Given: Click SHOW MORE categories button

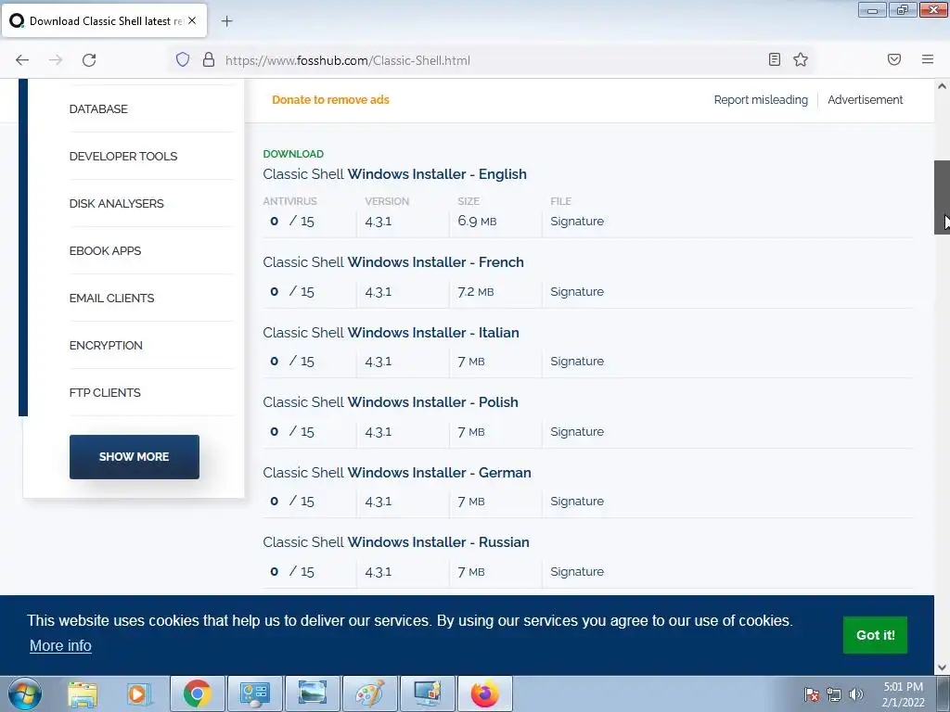Looking at the screenshot, I should pos(134,456).
